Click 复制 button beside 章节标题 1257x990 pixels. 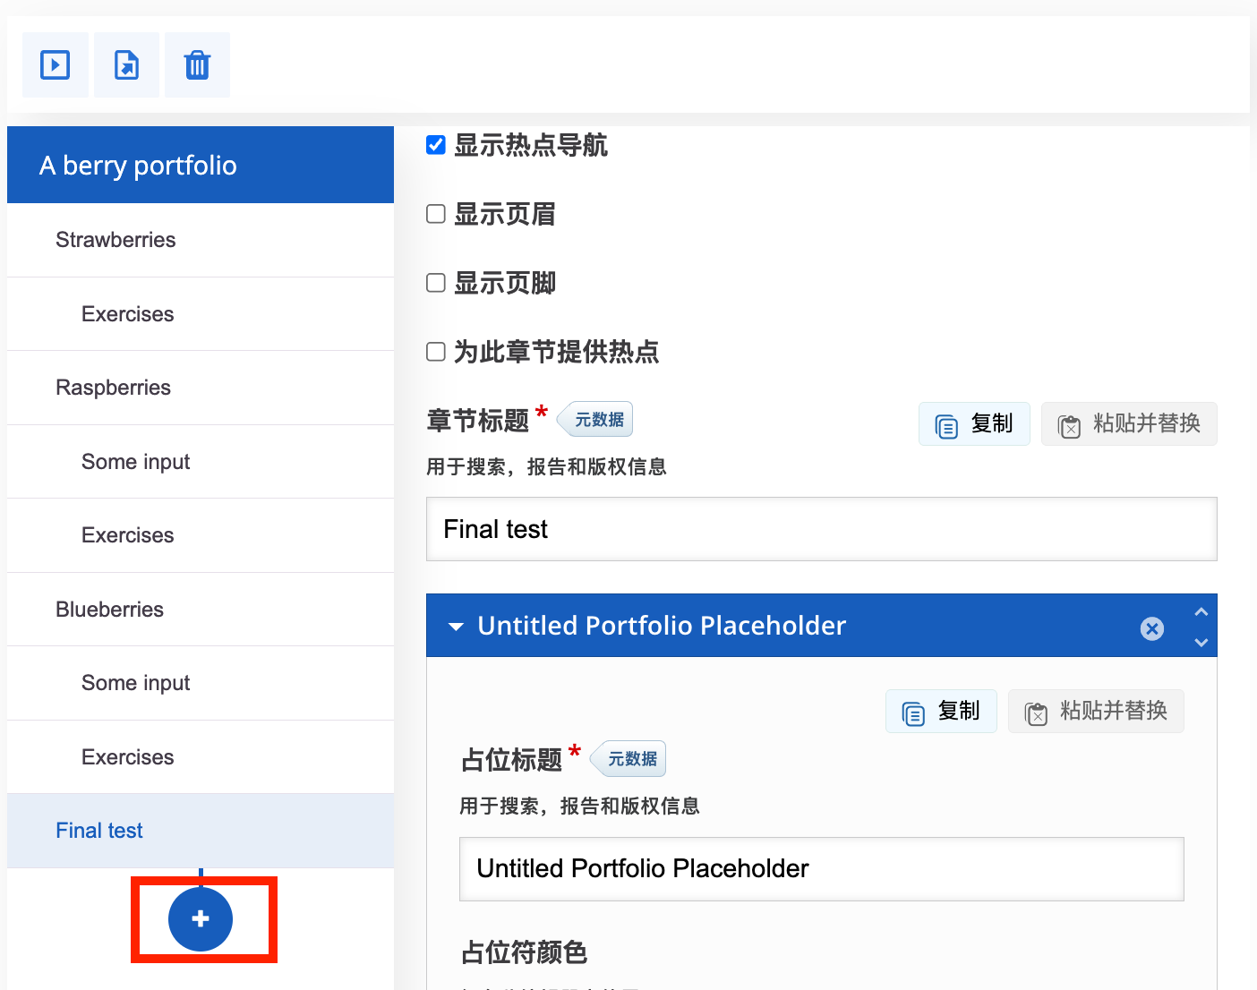click(x=974, y=424)
